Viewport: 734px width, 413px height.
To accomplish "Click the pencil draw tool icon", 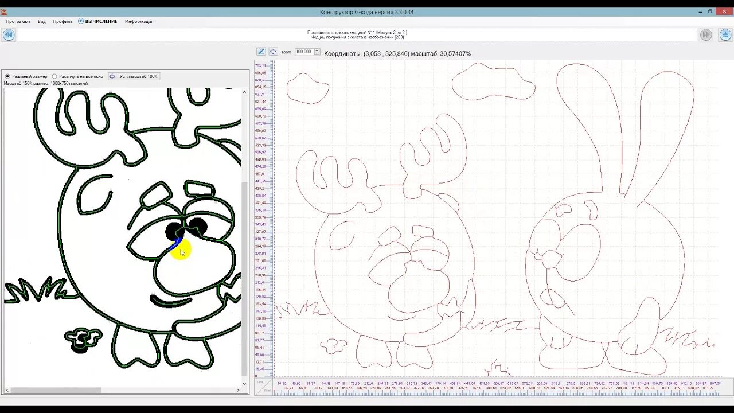I will coord(261,52).
